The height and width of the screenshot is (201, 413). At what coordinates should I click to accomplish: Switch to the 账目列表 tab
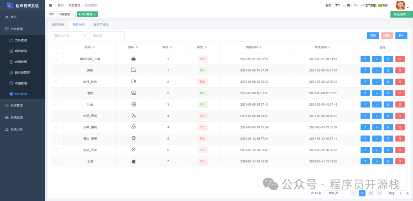pos(58,24)
